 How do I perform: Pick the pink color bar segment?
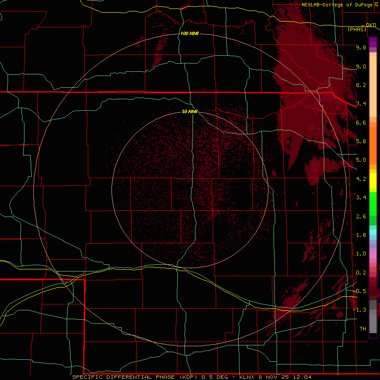coord(373,256)
